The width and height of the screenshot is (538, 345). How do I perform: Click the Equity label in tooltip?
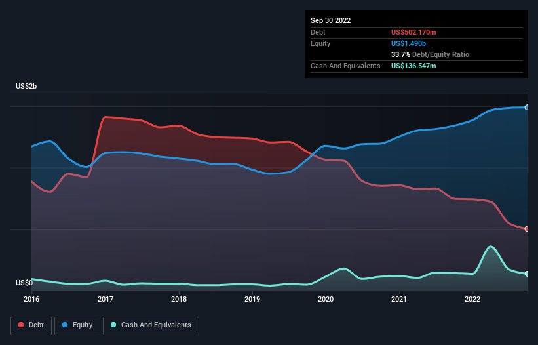coord(320,43)
